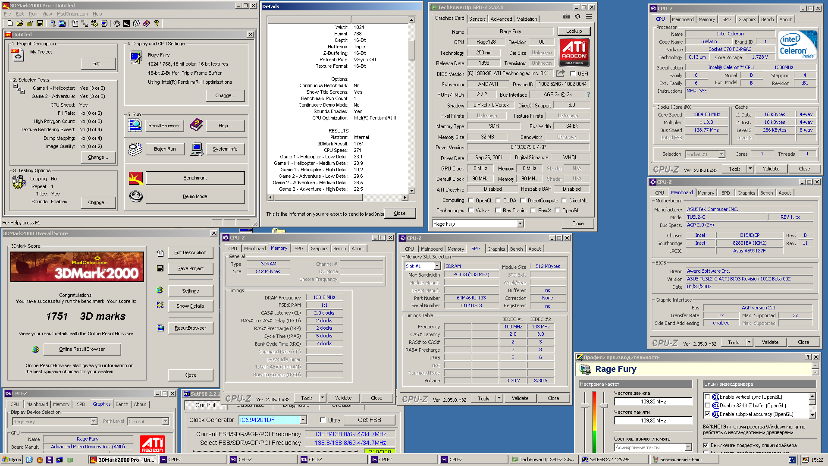Click the BIOS share/export arrow icon in GPU-Z
This screenshot has height=466, width=828.
[560, 73]
